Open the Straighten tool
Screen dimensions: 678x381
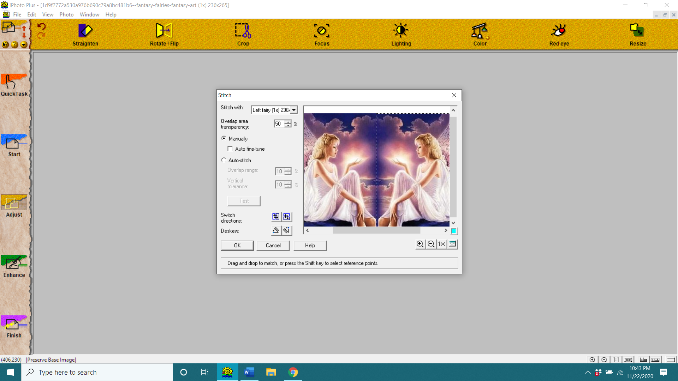[x=85, y=35]
